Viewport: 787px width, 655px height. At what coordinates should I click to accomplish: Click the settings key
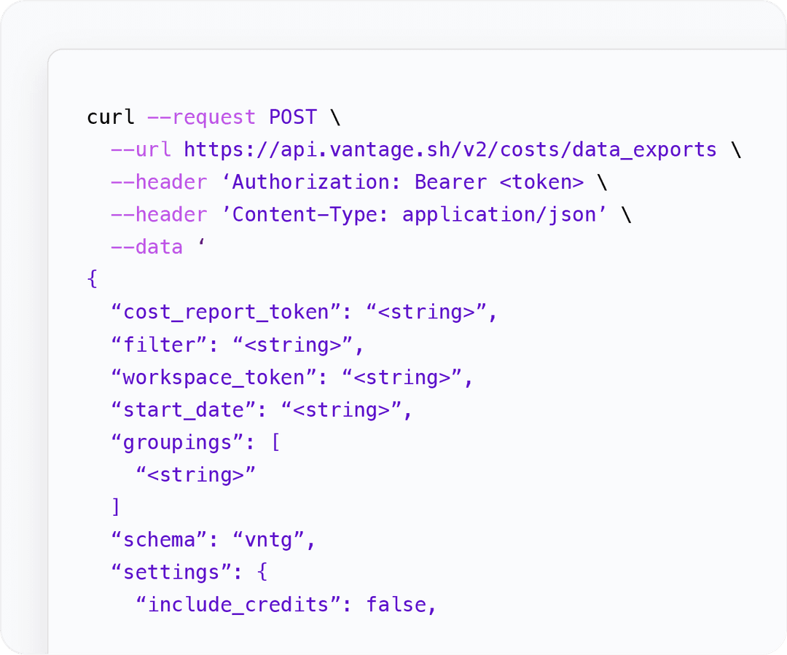tap(171, 572)
